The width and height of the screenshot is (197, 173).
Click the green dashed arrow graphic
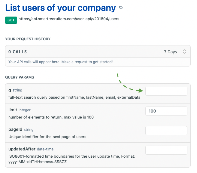tap(130, 83)
